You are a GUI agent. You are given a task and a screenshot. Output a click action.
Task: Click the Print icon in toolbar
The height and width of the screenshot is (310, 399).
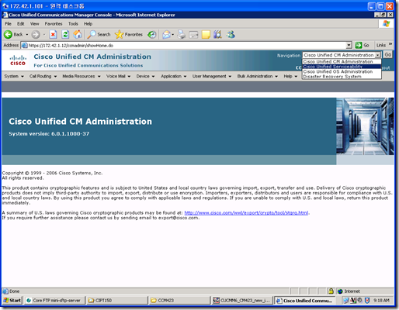coord(182,34)
